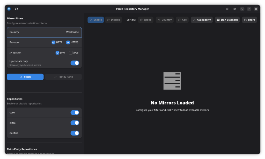Uncheck the HTTPS protocol checkbox
Screen dimensions: 265x159
pos(68,42)
